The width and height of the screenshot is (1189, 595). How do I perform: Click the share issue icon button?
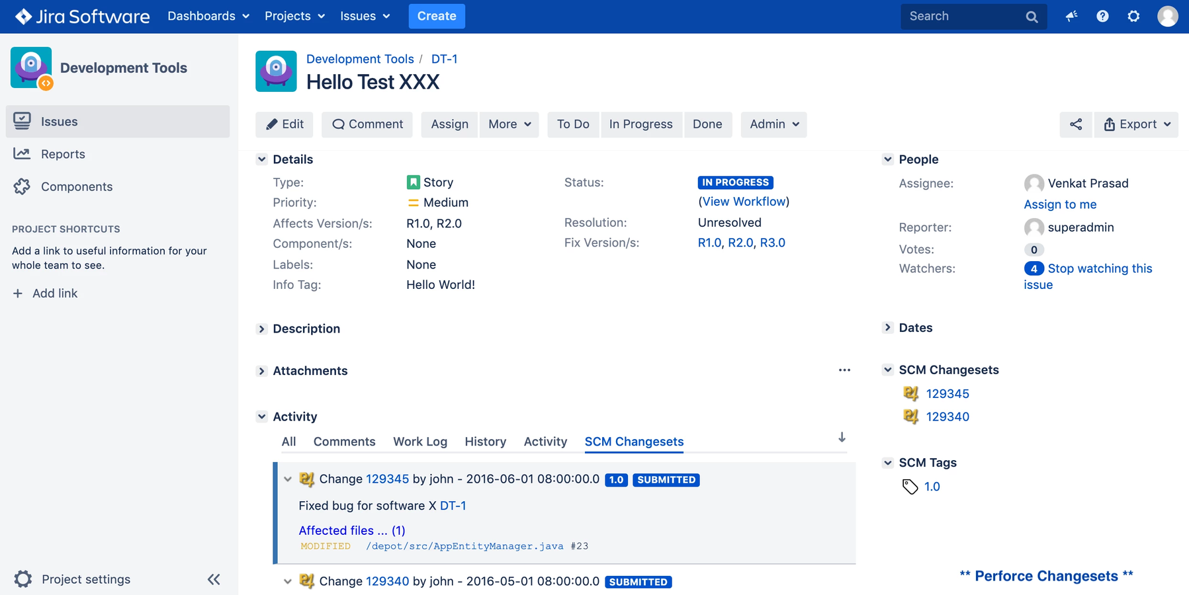click(1076, 124)
